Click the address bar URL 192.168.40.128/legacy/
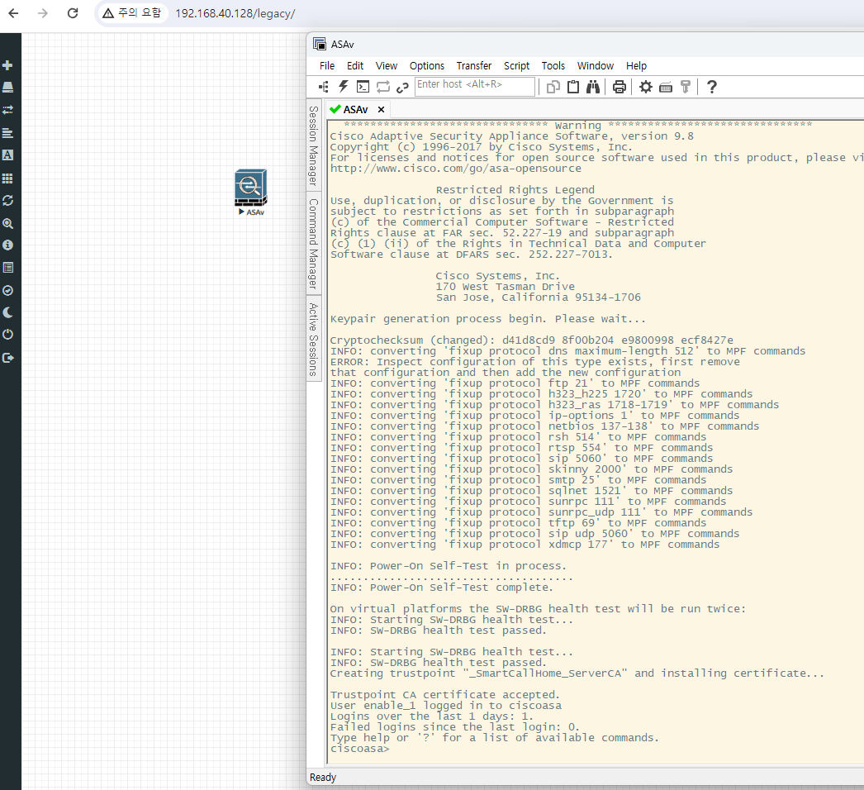Screen dimensions: 864x790 (235, 13)
